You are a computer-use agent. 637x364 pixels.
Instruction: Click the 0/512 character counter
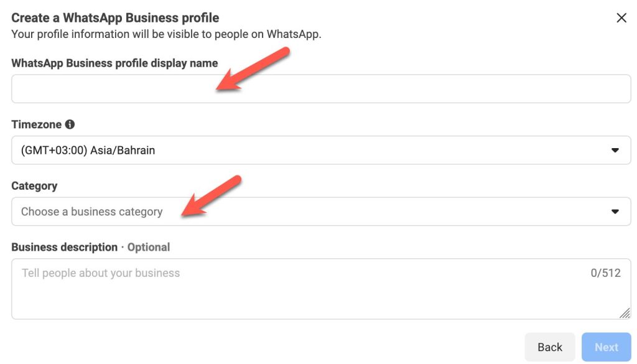coord(605,273)
